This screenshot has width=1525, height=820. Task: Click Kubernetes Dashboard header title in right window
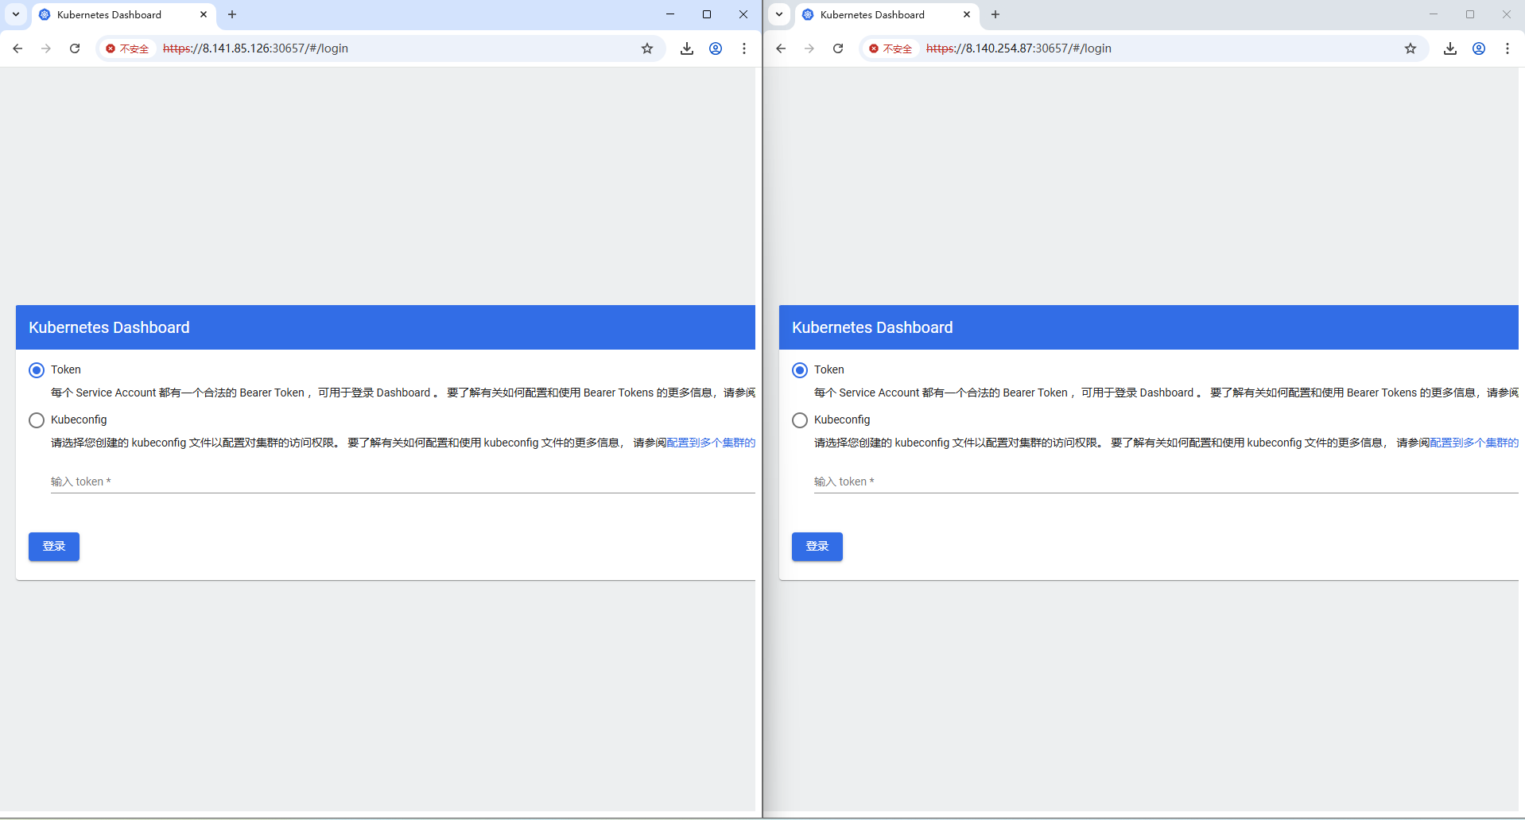(x=872, y=327)
